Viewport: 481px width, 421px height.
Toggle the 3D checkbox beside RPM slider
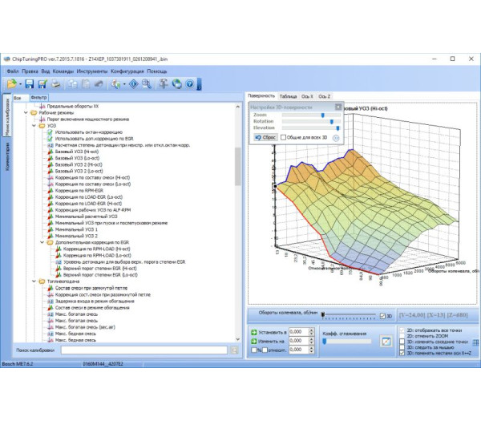click(383, 315)
